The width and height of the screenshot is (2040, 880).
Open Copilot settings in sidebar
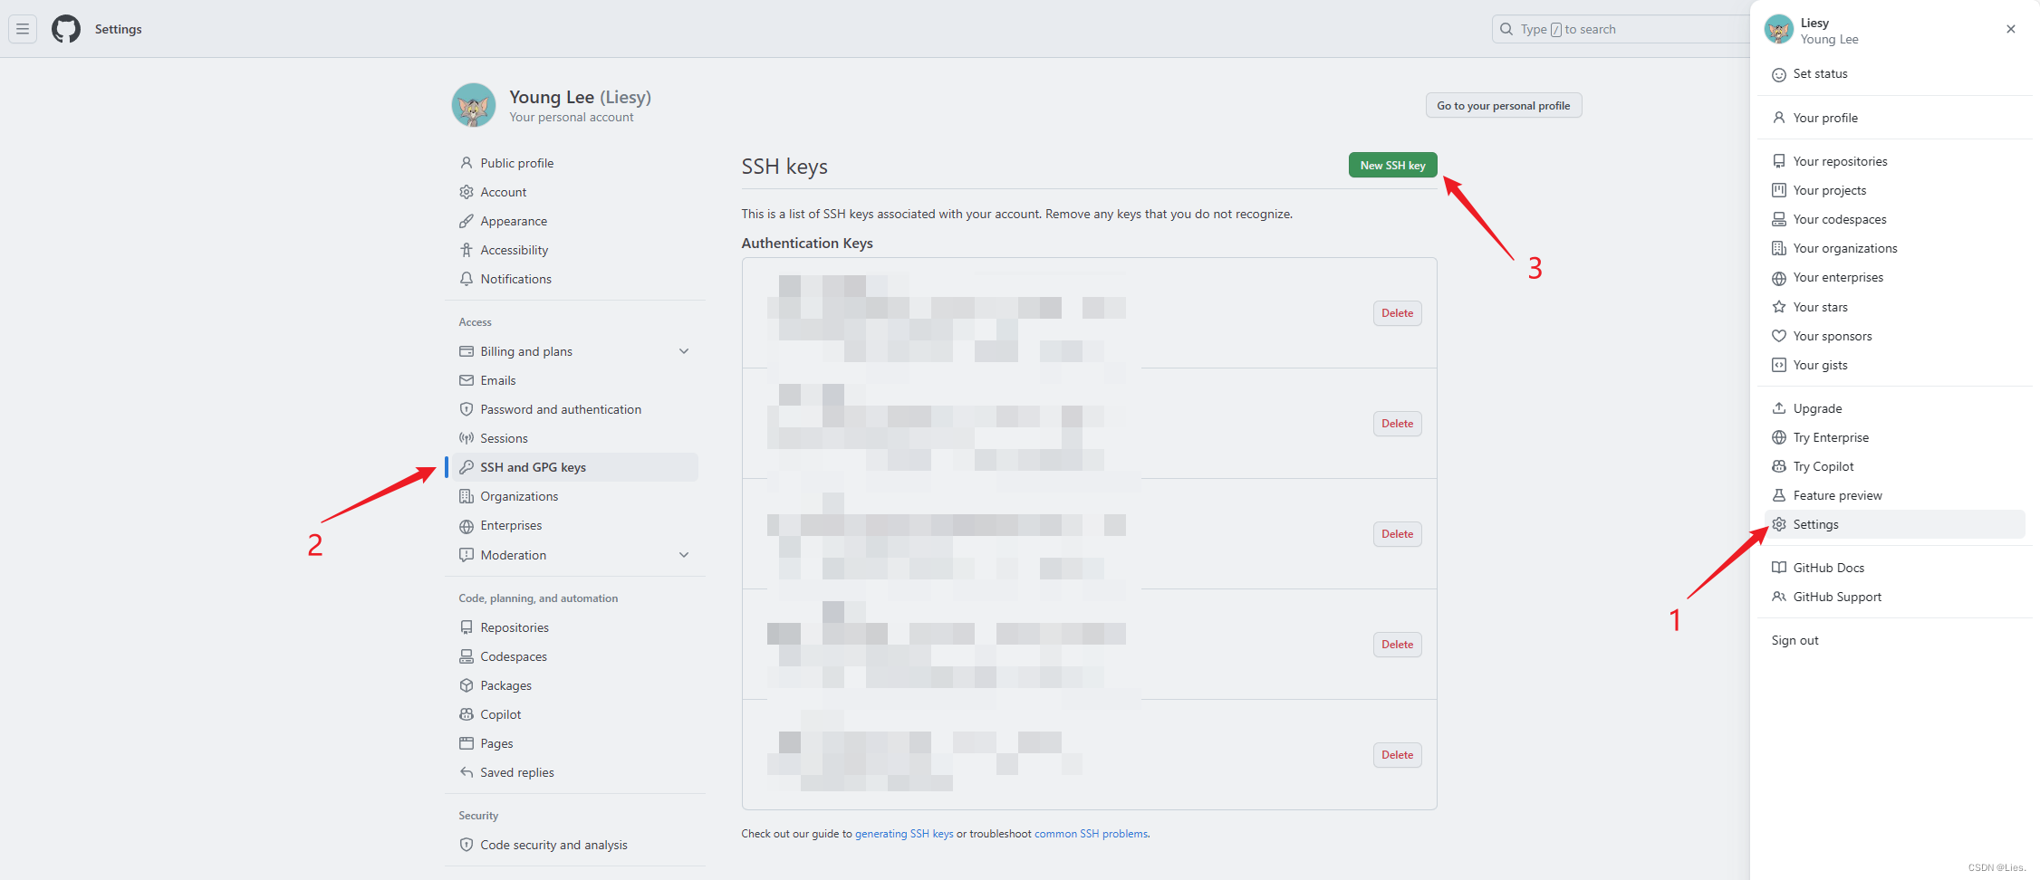(x=574, y=714)
